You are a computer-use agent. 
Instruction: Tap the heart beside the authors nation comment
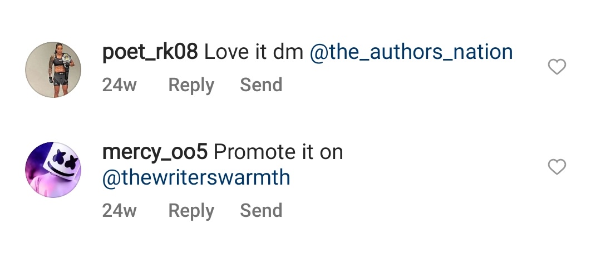click(x=556, y=67)
